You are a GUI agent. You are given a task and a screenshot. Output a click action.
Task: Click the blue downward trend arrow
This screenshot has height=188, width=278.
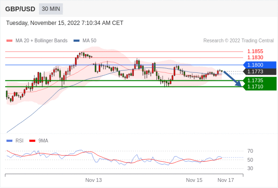(232, 78)
